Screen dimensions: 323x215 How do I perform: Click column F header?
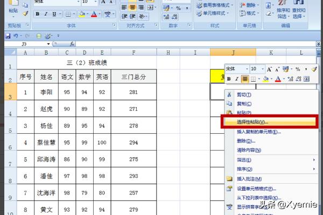[134, 53]
